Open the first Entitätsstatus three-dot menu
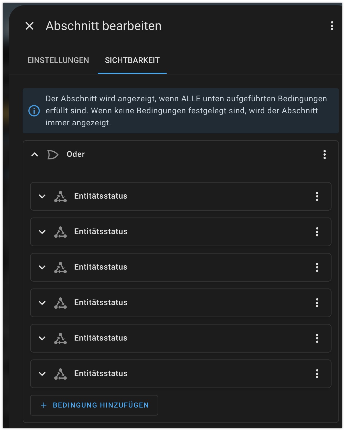Screen dimensions: 345x431 click(x=317, y=196)
